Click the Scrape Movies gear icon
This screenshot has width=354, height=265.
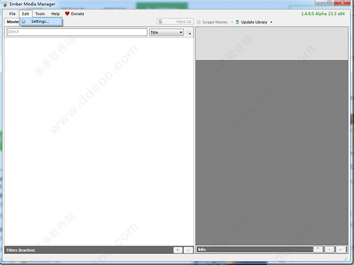(199, 22)
